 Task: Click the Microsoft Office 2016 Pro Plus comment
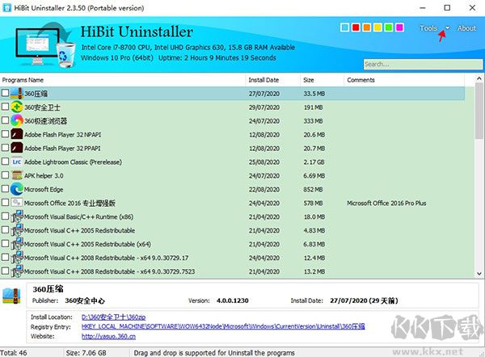[386, 203]
